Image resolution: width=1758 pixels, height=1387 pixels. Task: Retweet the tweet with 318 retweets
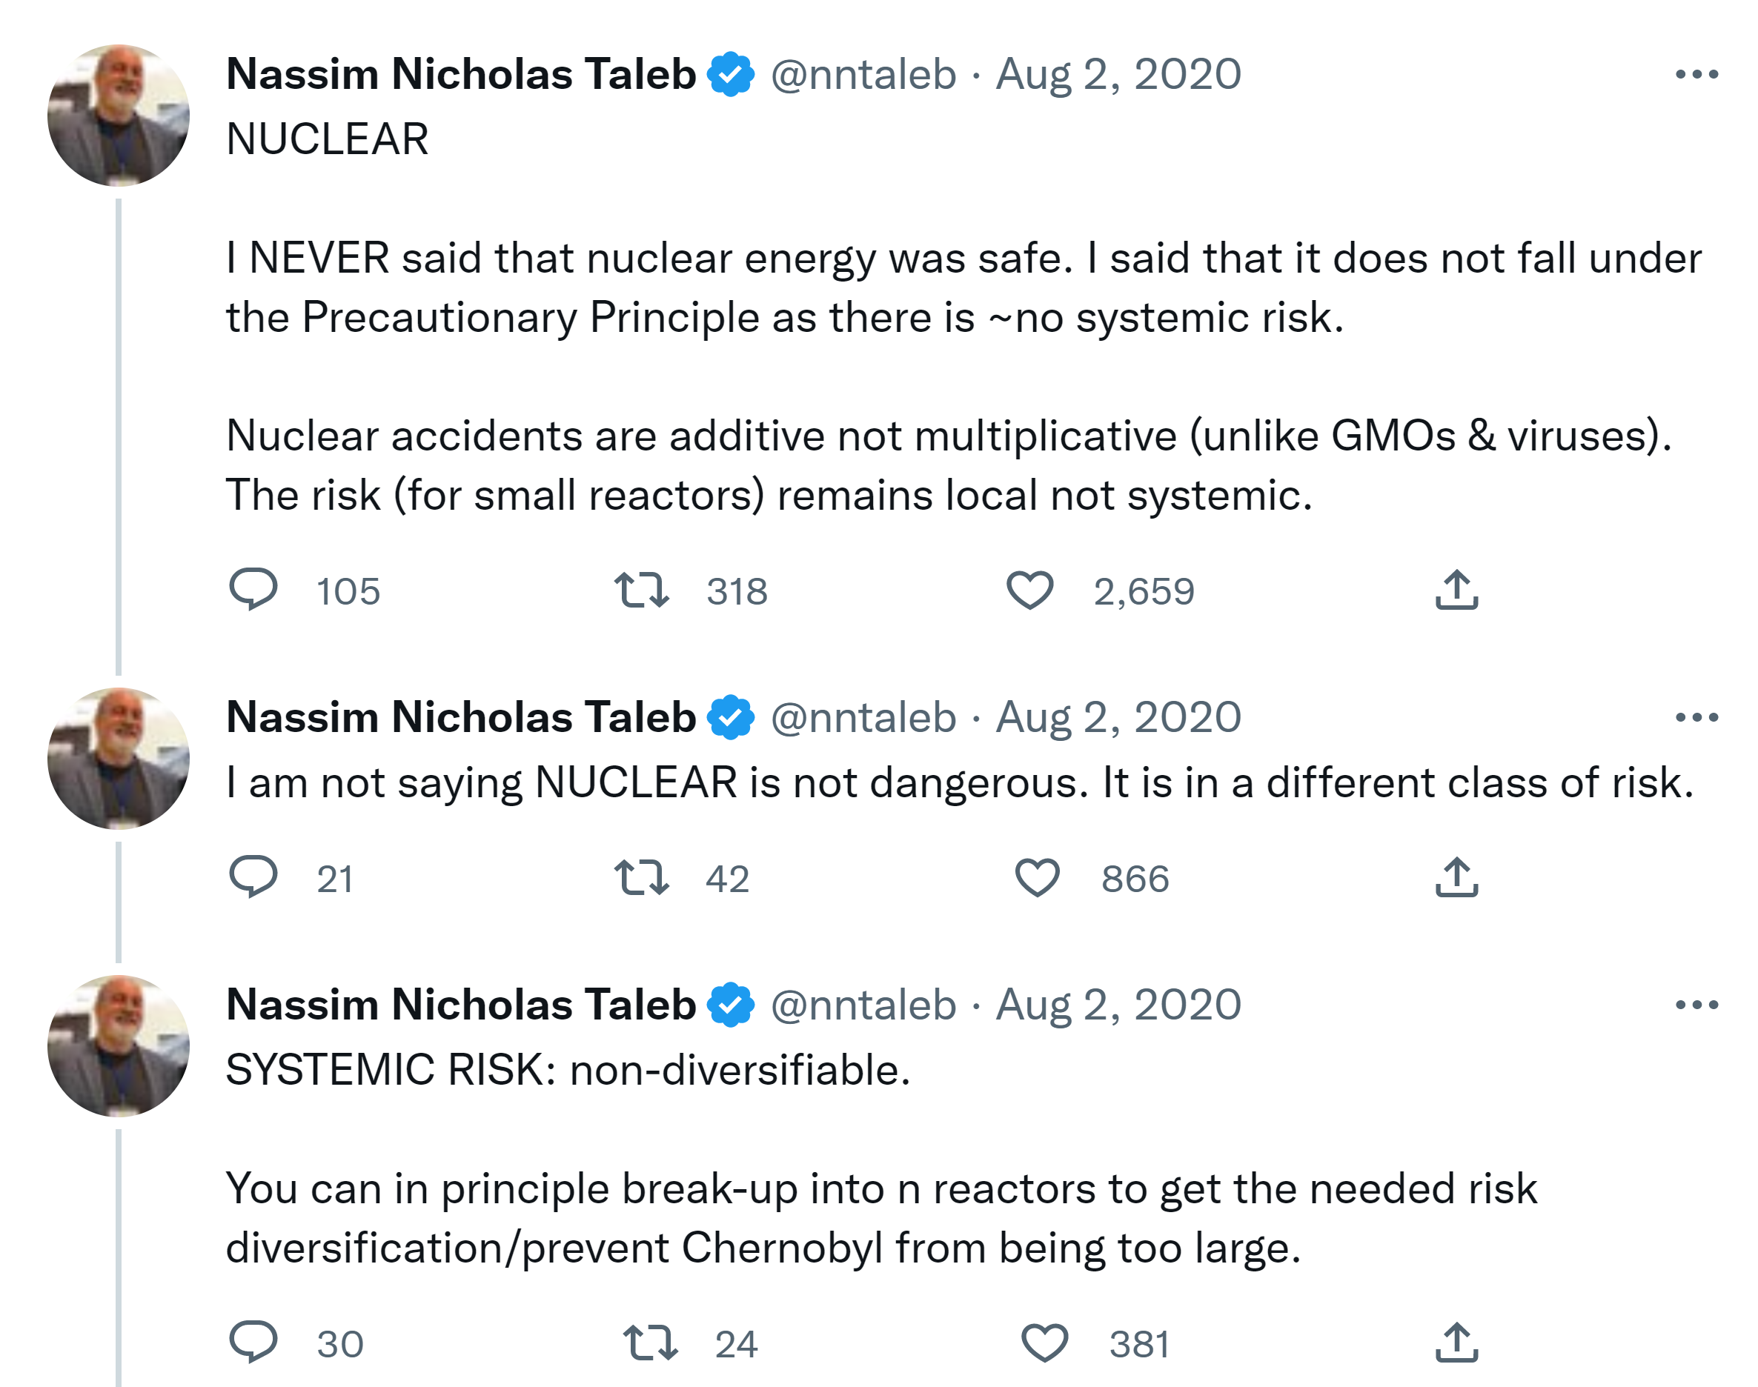(641, 590)
